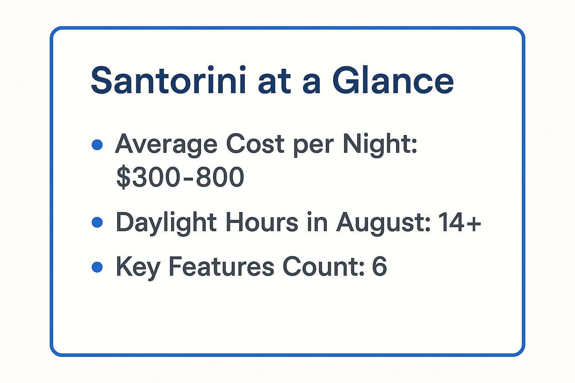Viewport: 575px width, 383px height.
Task: Select the bullet dot beside Key Features
Action: (x=97, y=267)
